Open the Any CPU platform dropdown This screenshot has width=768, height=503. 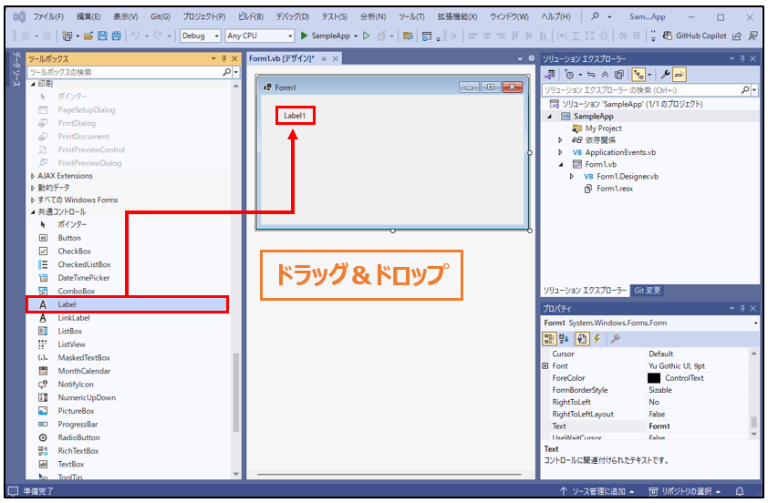259,36
